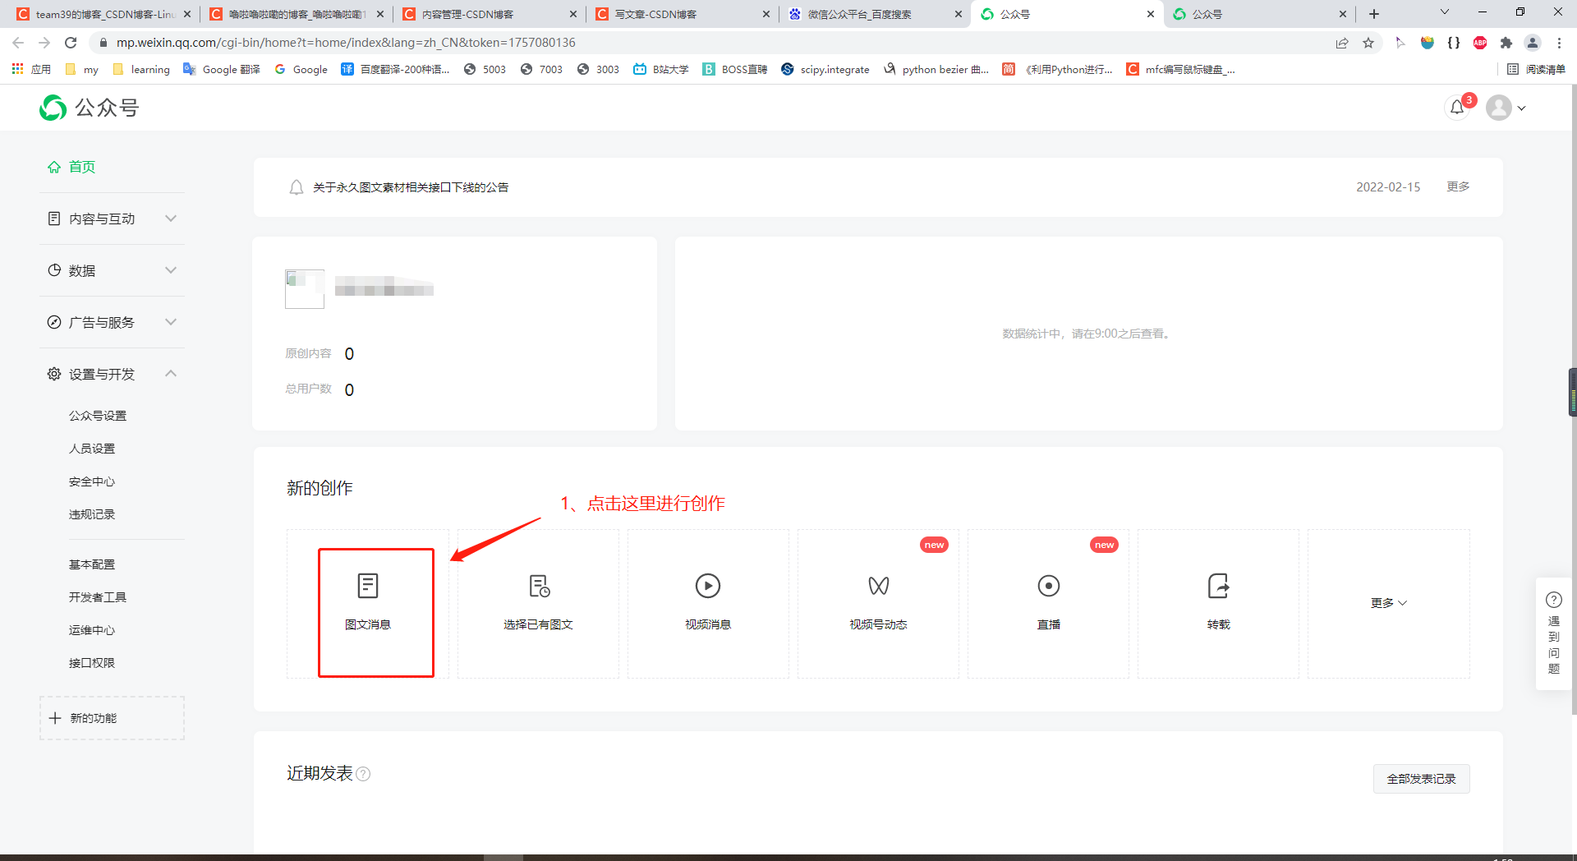Select the 视频号动态 icon marked new
The image size is (1577, 861).
tap(877, 586)
